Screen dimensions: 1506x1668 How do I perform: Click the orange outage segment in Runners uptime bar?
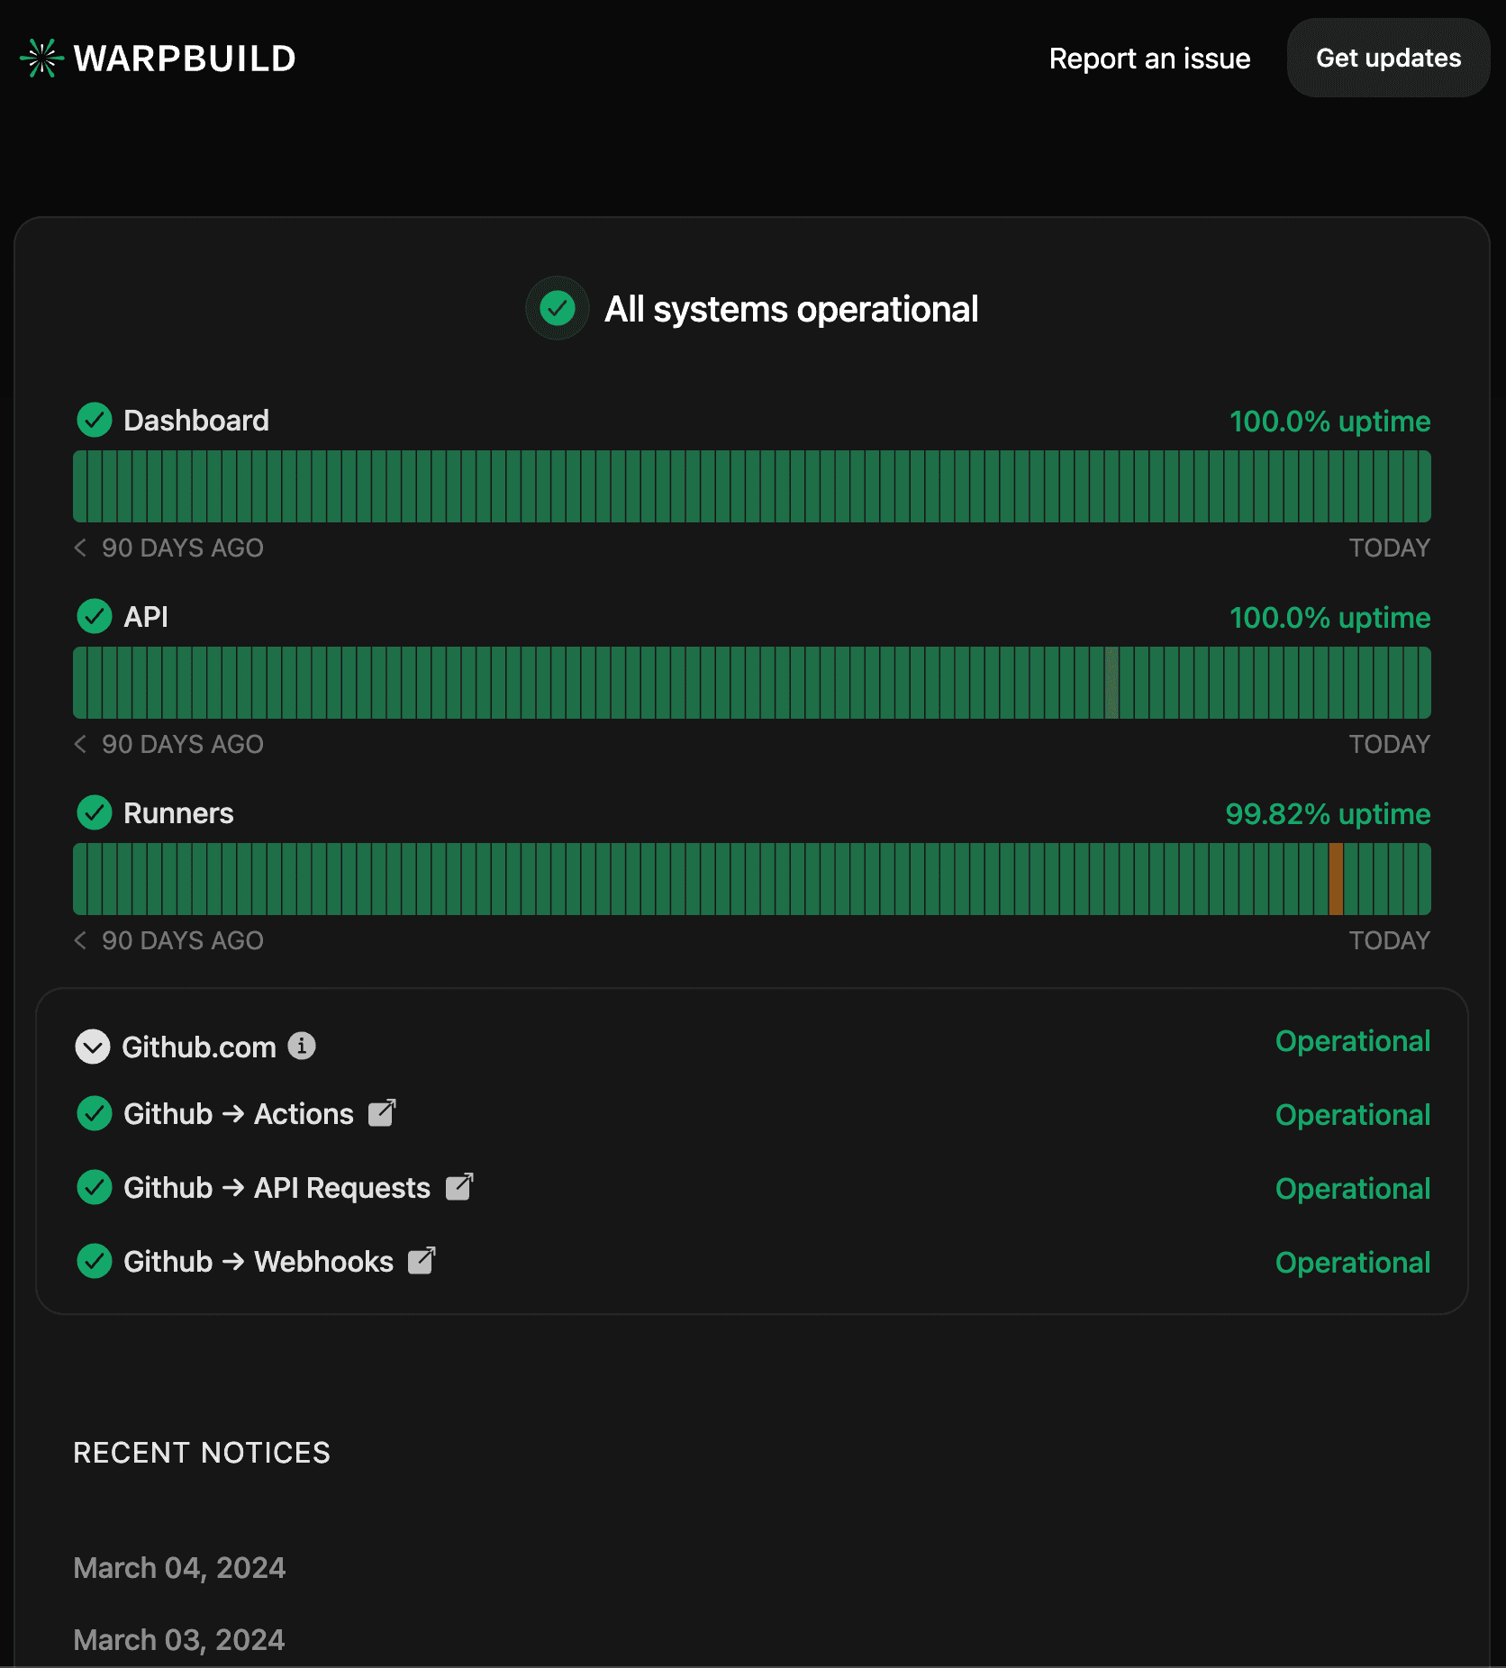pyautogui.click(x=1337, y=879)
